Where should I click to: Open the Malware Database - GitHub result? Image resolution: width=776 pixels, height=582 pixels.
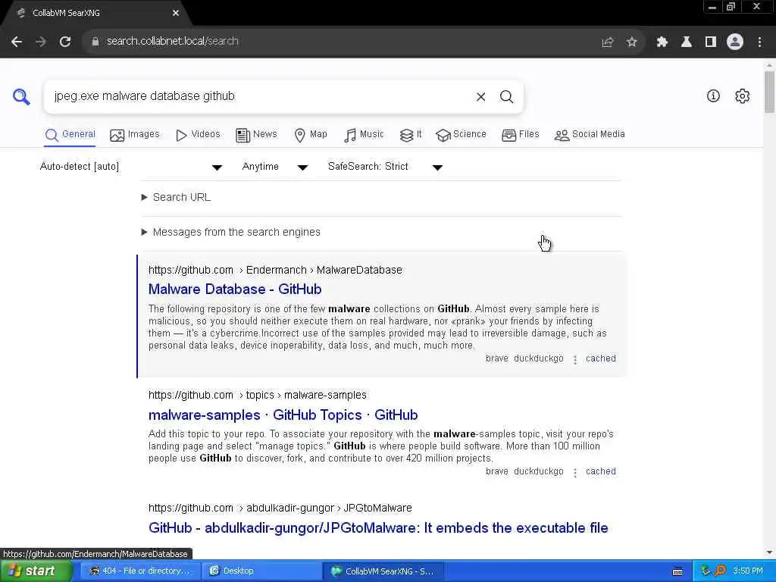[235, 289]
